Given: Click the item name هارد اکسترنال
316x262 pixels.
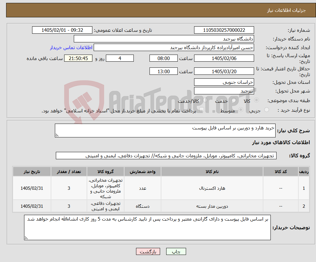Looking at the screenshot, I should (x=212, y=188).
